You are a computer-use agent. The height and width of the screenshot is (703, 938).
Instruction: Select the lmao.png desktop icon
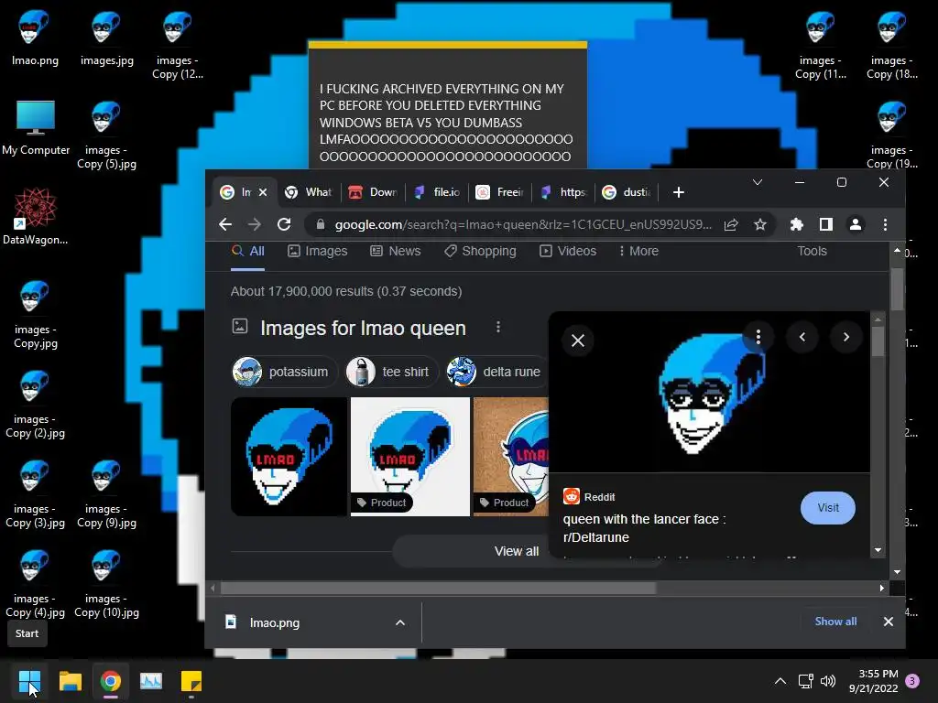coord(35,38)
